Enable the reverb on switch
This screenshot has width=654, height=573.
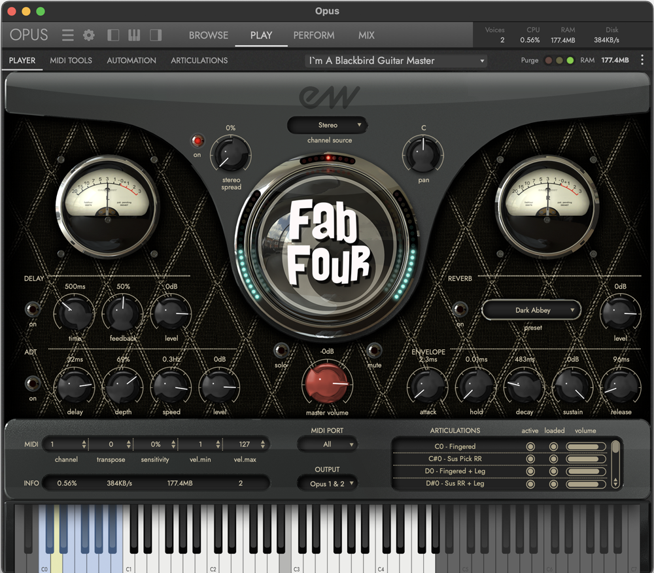click(x=460, y=311)
